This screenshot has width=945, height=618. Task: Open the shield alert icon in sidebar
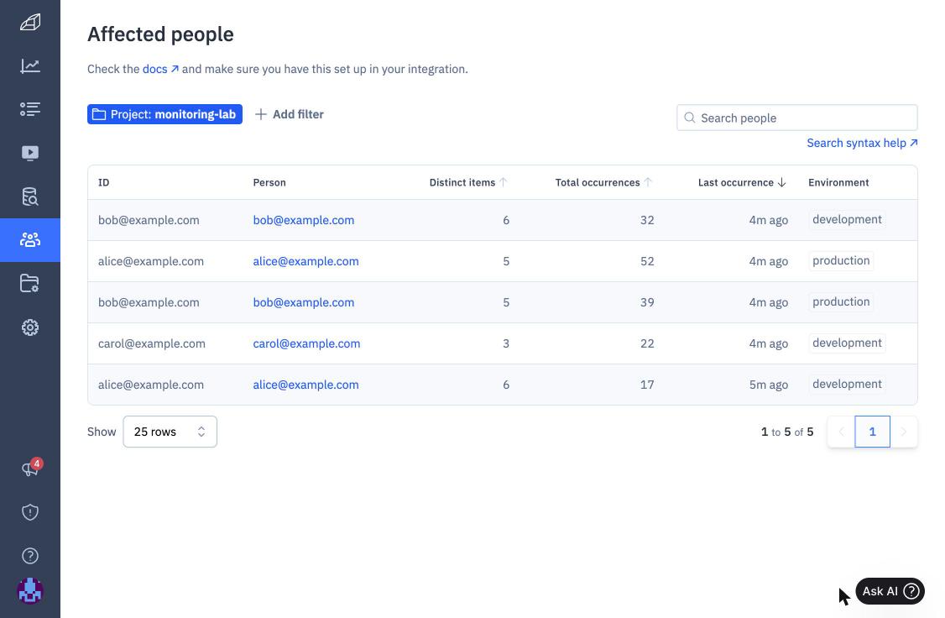[x=30, y=512]
